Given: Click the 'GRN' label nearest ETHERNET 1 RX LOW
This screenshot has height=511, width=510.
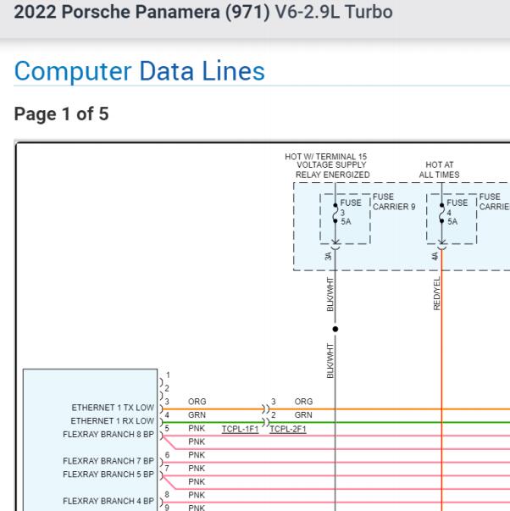Looking at the screenshot, I should point(197,415).
